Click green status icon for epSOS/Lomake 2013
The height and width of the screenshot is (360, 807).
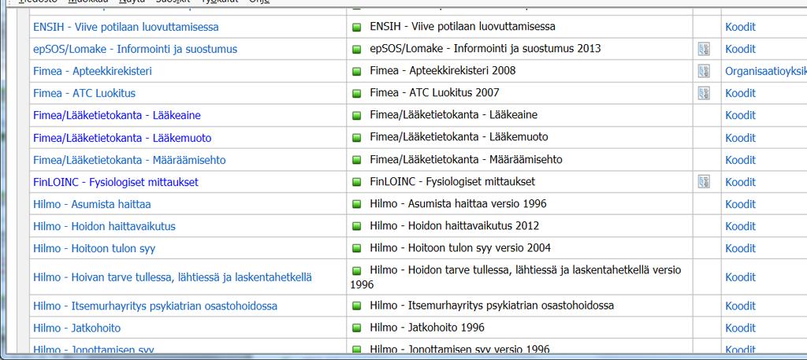pyautogui.click(x=357, y=50)
